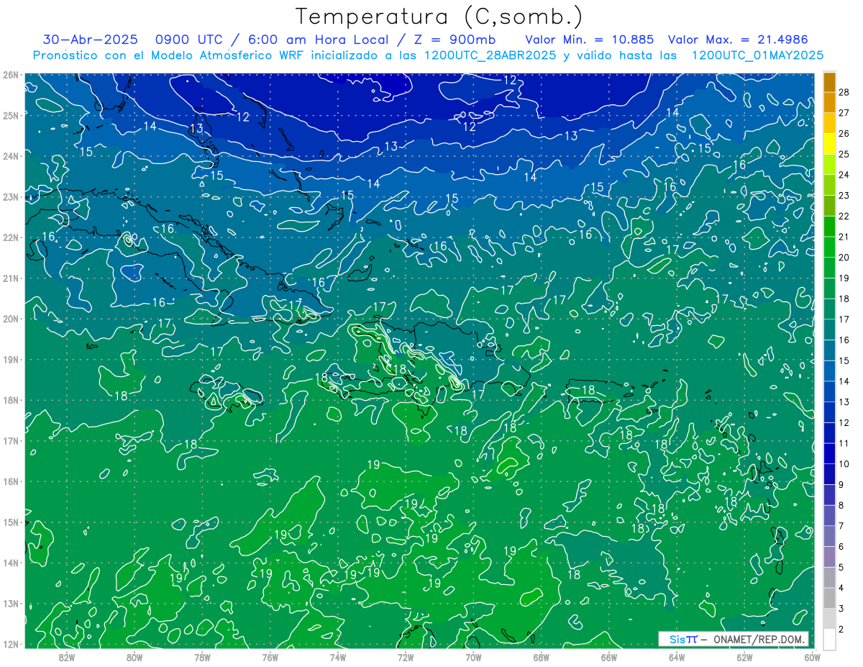Click the '15N' latitude axis label
This screenshot has height=667, width=863.
[11, 522]
